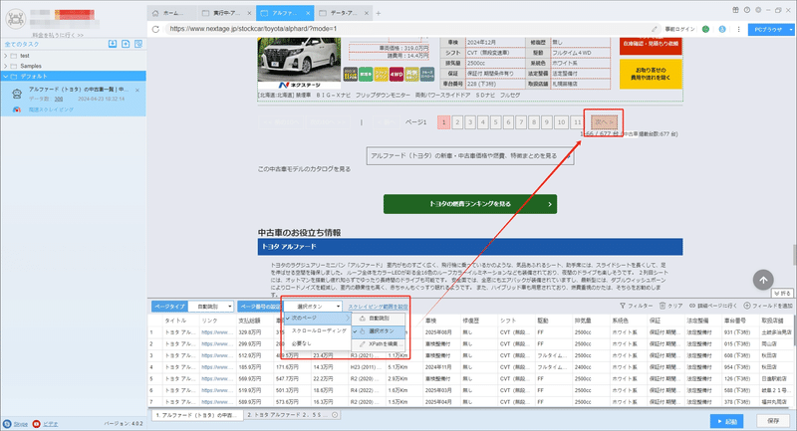Close the アルファード task in sidebar list
Screen dimensions: 797x431
137,91
